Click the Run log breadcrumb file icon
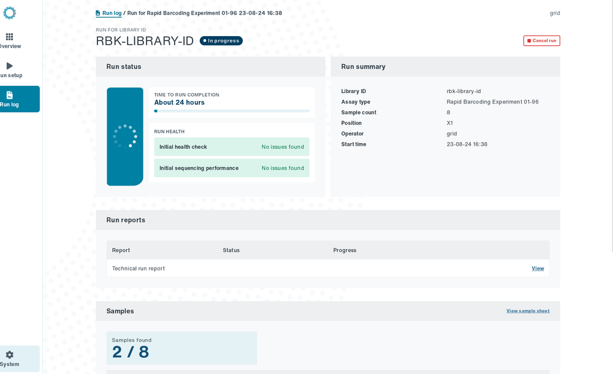The width and height of the screenshot is (613, 374). (97, 13)
